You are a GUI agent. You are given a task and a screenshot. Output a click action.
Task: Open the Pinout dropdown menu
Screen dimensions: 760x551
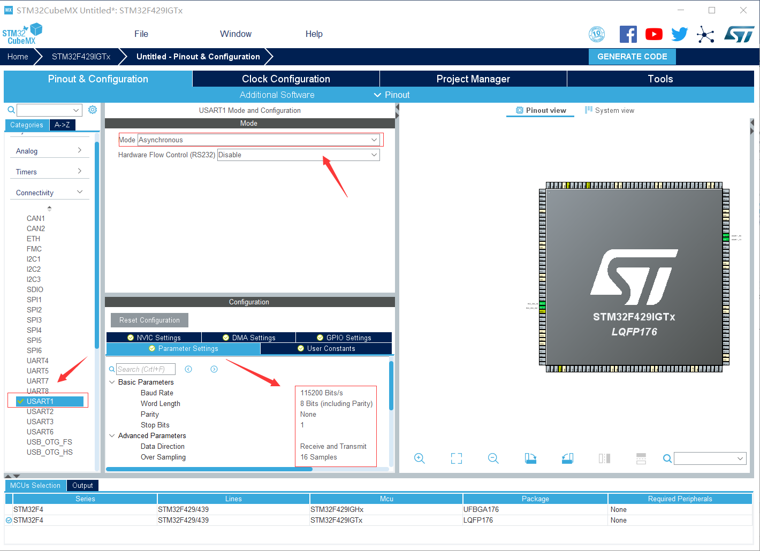coord(392,95)
